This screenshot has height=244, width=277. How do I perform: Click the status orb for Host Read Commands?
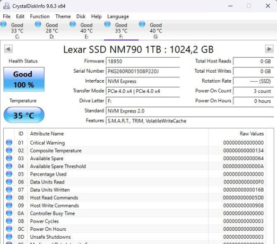[x=9, y=197]
